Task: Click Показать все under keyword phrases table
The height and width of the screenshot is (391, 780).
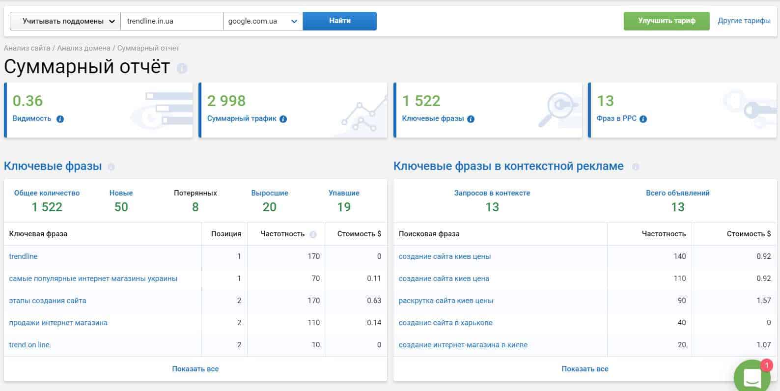Action: (x=195, y=369)
